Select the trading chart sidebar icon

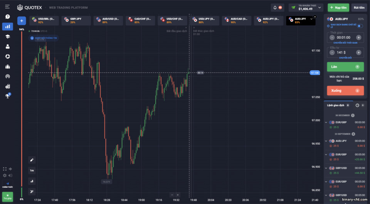(x=8, y=27)
